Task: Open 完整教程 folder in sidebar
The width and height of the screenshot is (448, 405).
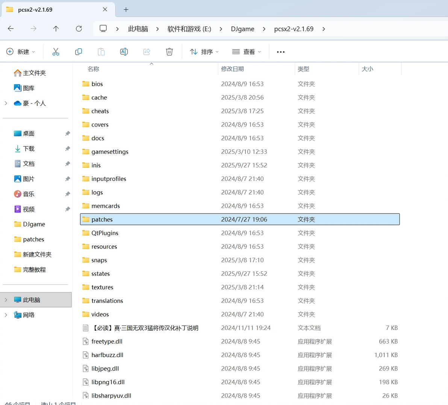Action: (30, 269)
